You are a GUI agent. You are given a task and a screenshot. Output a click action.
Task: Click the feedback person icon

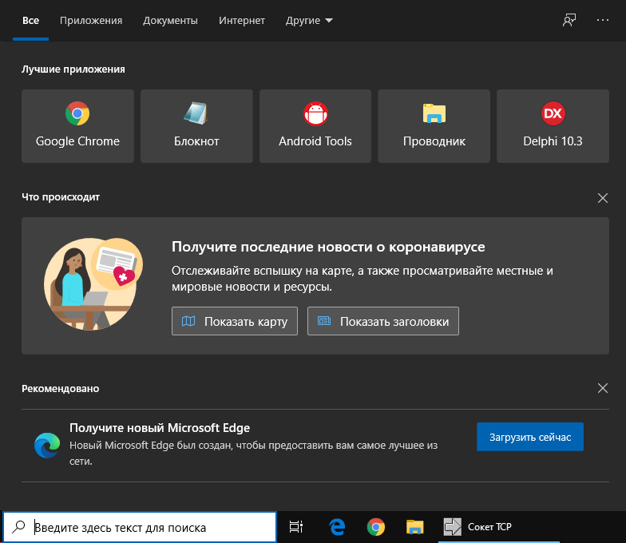569,20
